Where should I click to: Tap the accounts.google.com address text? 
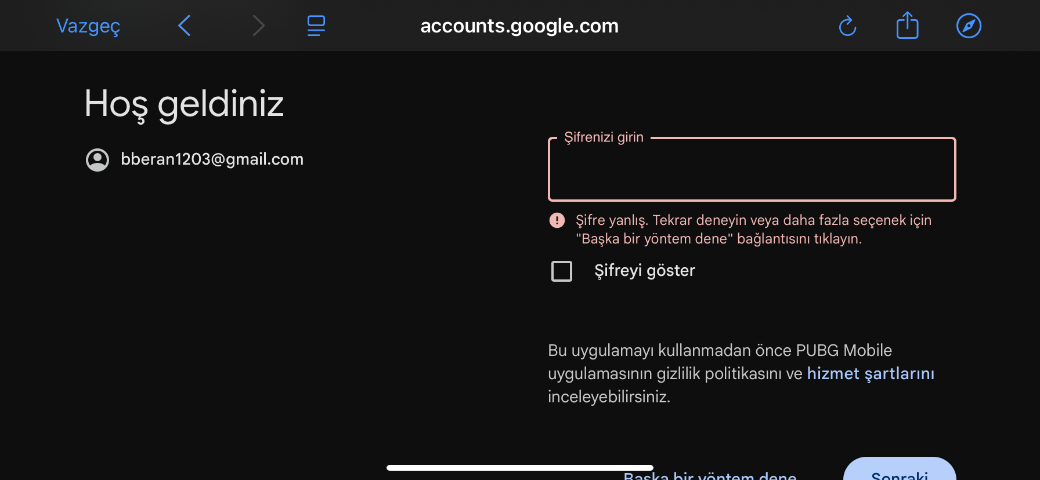[519, 26]
